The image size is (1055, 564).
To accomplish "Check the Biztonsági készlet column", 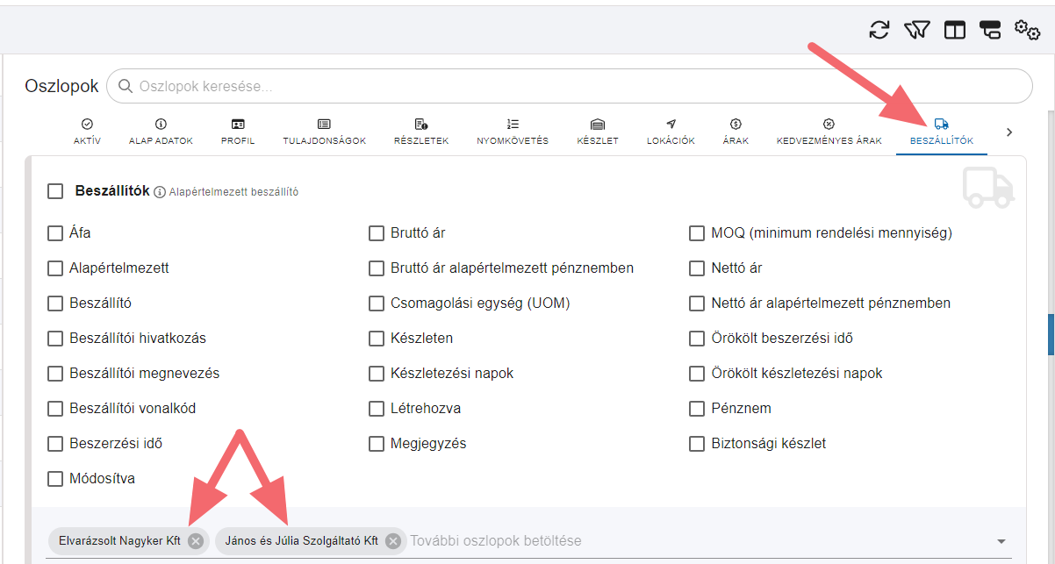I will point(697,444).
